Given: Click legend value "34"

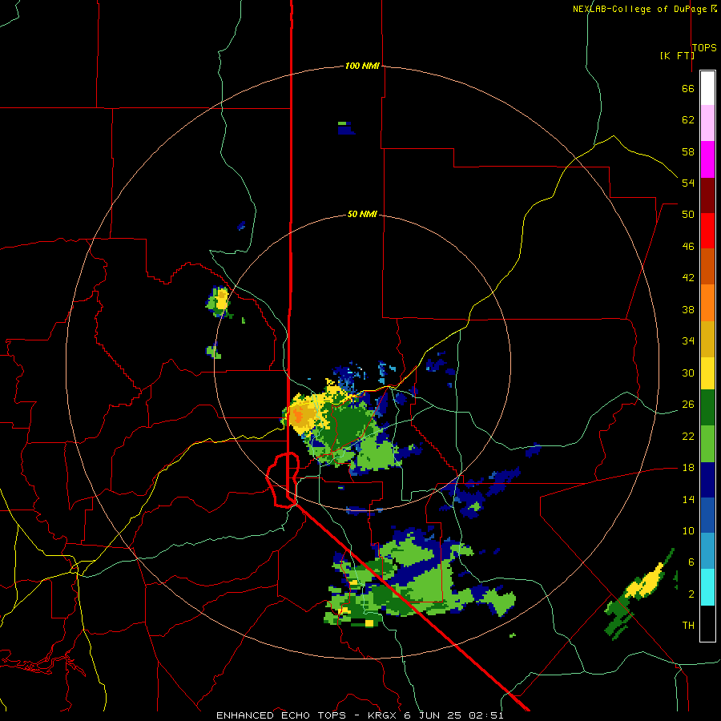Looking at the screenshot, I should (x=688, y=341).
